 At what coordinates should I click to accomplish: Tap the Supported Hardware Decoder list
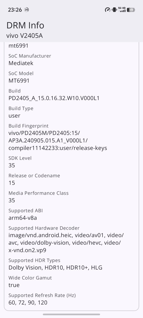(x=66, y=243)
